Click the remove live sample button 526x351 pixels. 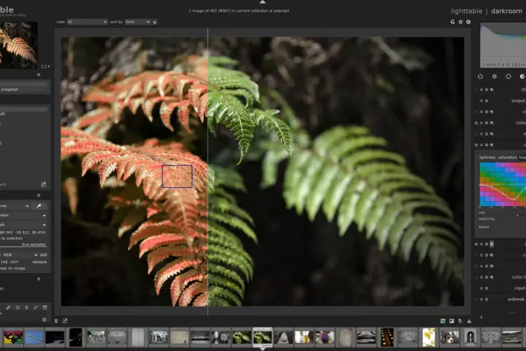39,262
